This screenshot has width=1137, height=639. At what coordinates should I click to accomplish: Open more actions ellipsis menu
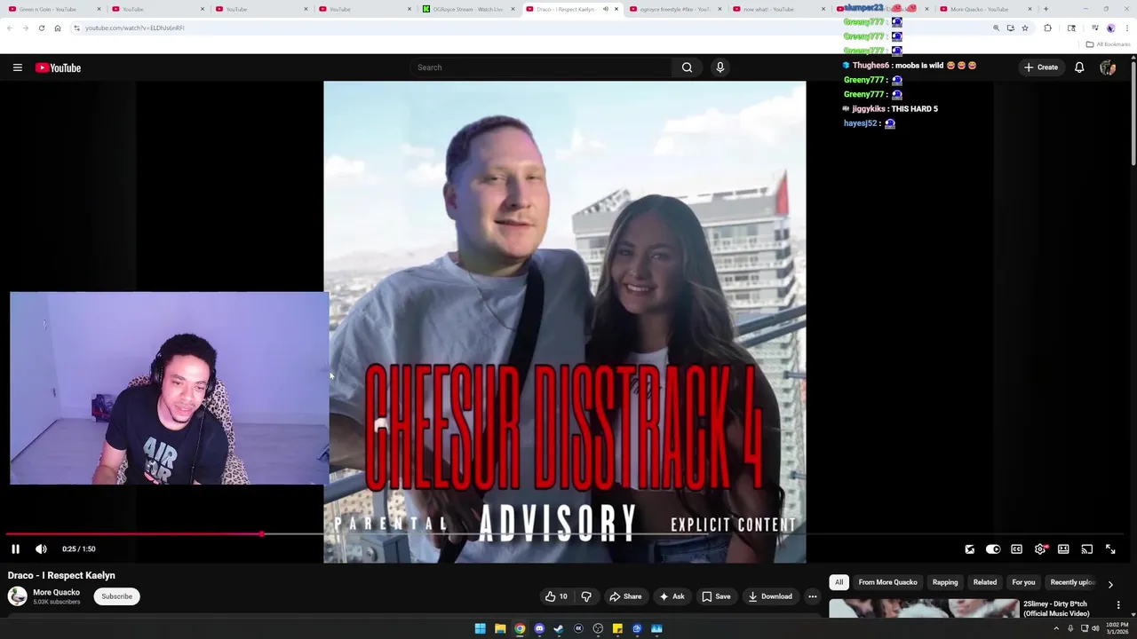[812, 596]
